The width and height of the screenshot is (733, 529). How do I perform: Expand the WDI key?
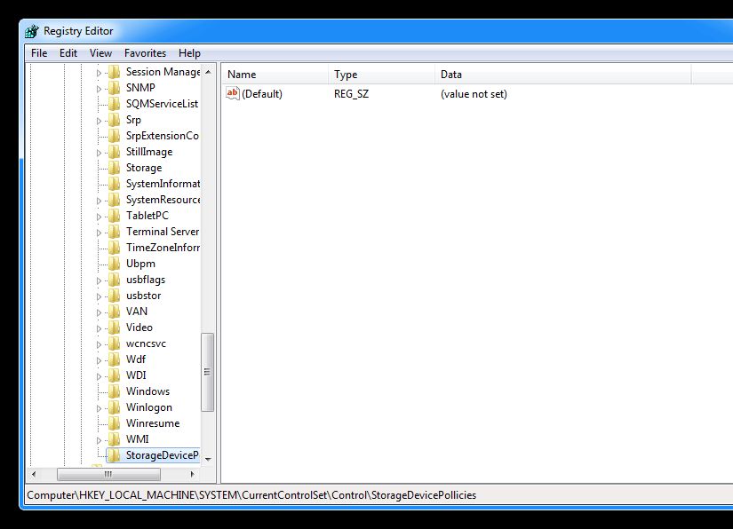(x=99, y=376)
